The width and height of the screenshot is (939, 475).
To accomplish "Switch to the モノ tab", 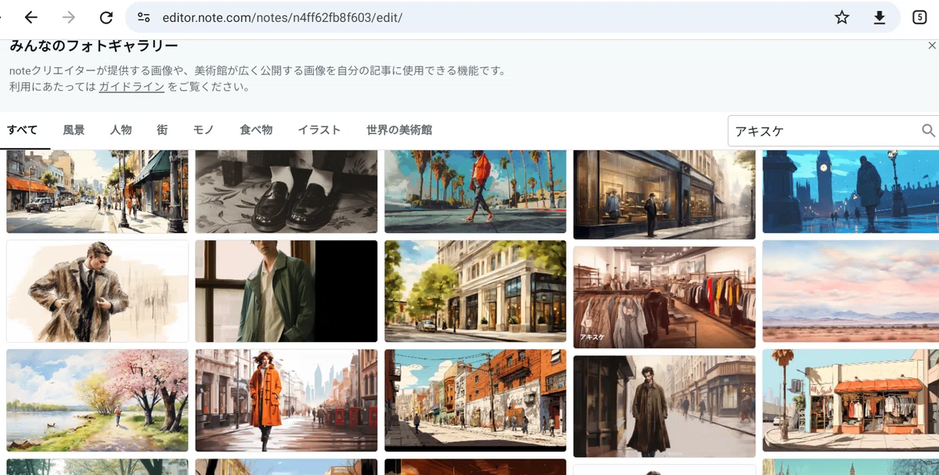I will 203,130.
